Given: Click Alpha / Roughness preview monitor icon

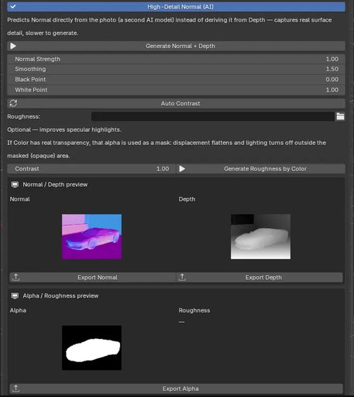Looking at the screenshot, I should click(15, 295).
